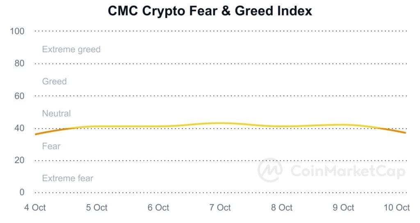Click the Greed zone label
420x223 pixels.
pyautogui.click(x=55, y=81)
